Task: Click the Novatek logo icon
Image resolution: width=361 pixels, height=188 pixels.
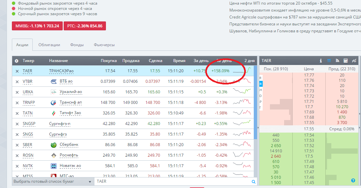Action: (53, 166)
